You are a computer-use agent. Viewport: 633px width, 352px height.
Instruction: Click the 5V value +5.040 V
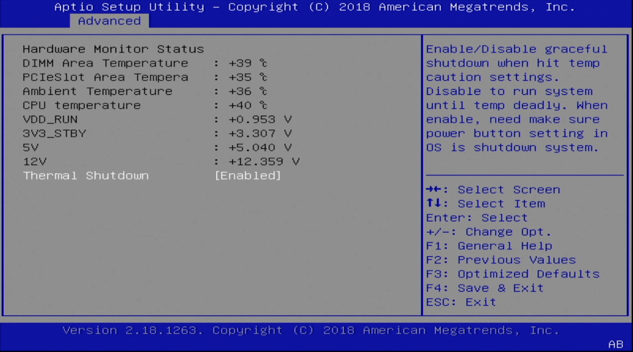pyautogui.click(x=260, y=148)
